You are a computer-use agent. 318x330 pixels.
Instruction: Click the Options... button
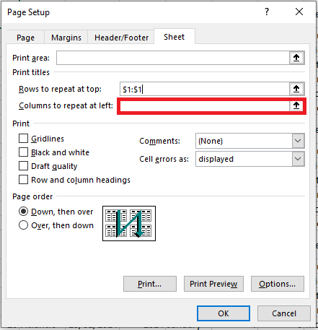[278, 284]
